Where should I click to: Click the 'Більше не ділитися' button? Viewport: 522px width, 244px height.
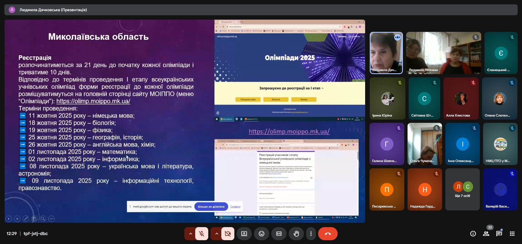click(211, 207)
